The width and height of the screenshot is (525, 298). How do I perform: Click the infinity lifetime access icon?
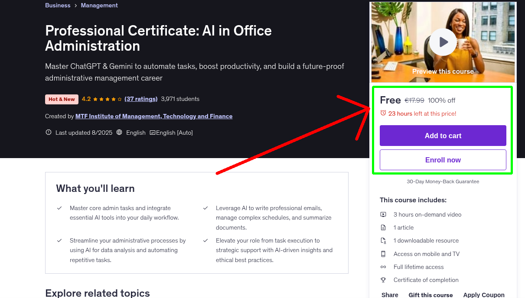[383, 267]
